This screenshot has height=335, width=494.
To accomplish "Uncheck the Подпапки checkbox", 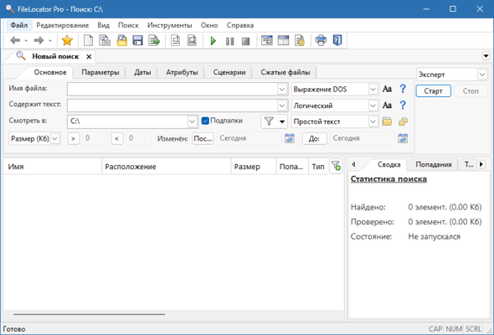I will pyautogui.click(x=205, y=121).
